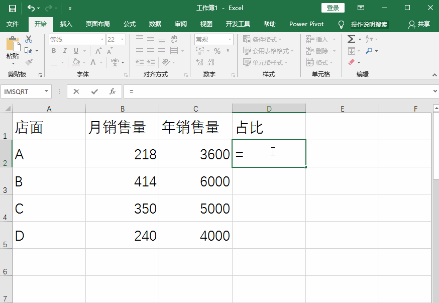
Task: Open the 文件 File tab
Action: 13,24
